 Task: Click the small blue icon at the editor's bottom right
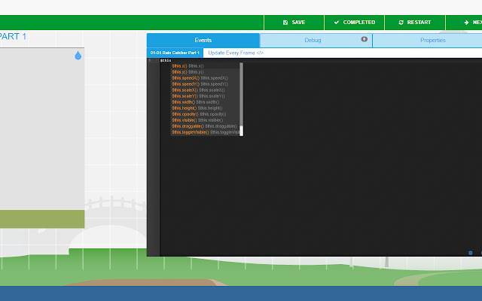(x=470, y=253)
